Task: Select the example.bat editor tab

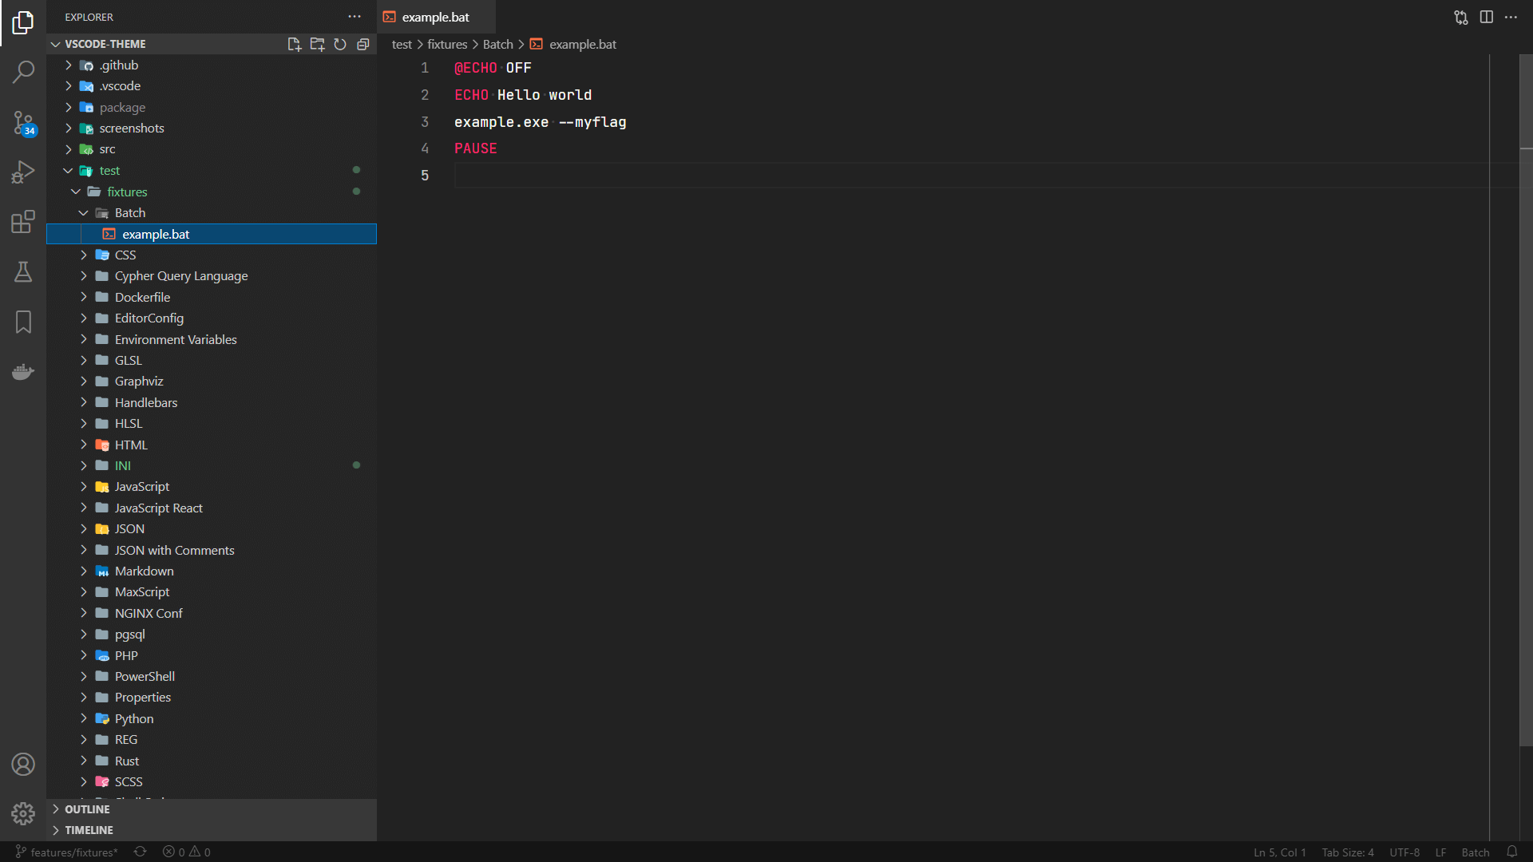Action: click(x=435, y=17)
